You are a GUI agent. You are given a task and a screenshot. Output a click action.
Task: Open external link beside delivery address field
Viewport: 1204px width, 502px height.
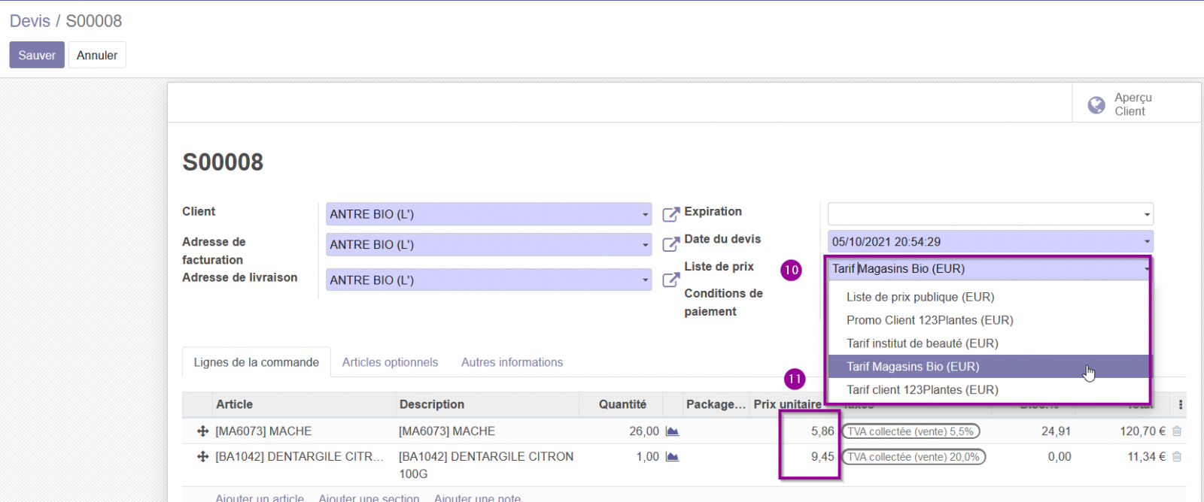(x=670, y=280)
